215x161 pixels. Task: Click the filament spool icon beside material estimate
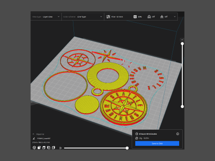pyautogui.click(x=137, y=138)
